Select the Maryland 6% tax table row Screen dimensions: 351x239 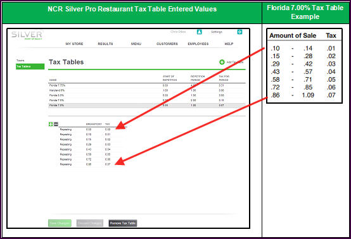(x=147, y=90)
